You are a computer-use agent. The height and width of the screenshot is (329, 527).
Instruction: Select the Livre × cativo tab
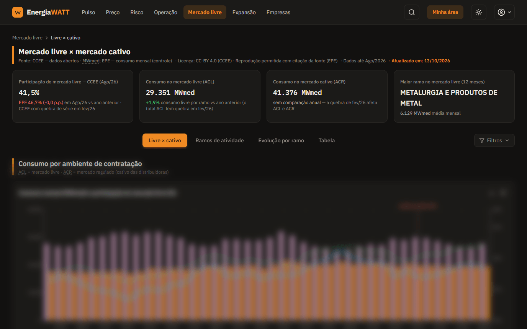(165, 140)
